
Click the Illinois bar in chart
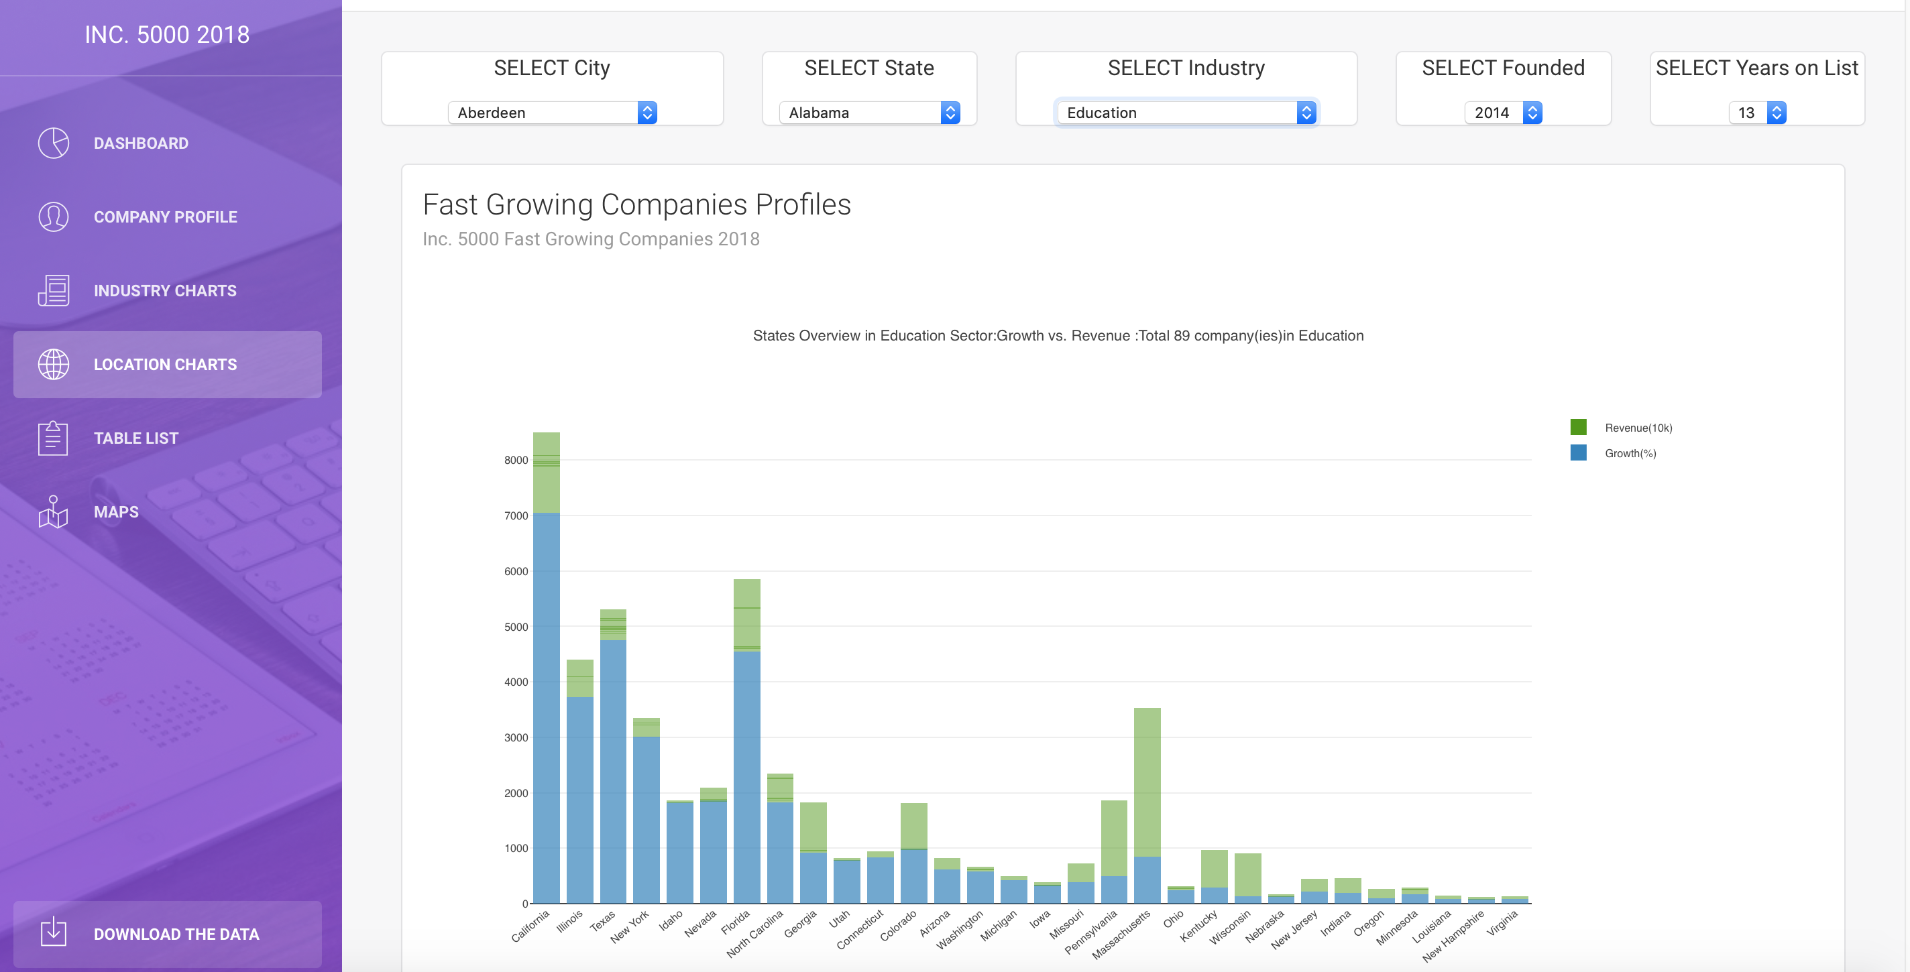click(580, 781)
